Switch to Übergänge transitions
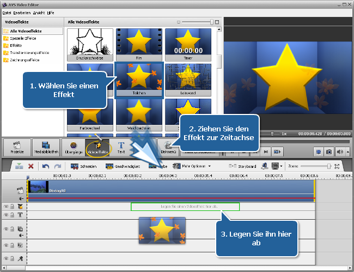Screen dimensions: 354x272 74,148
